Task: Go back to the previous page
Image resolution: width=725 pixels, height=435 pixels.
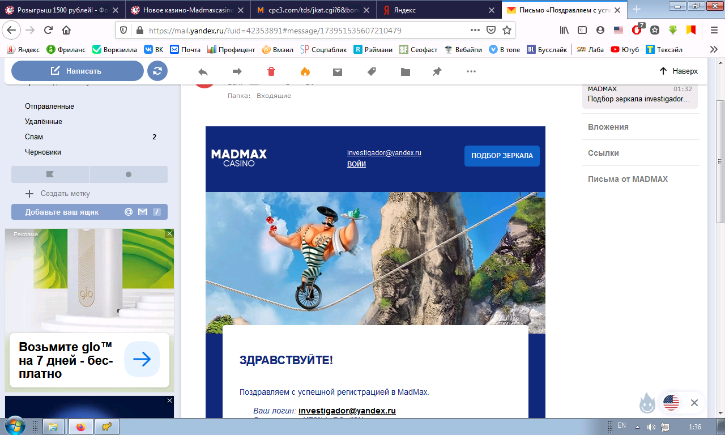Action: 12,30
